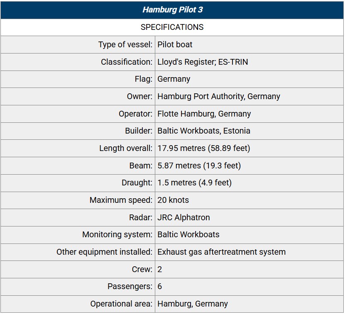Click the Length overall 17.95 metres value
Screen dimensions: 345x314
[x=204, y=148]
